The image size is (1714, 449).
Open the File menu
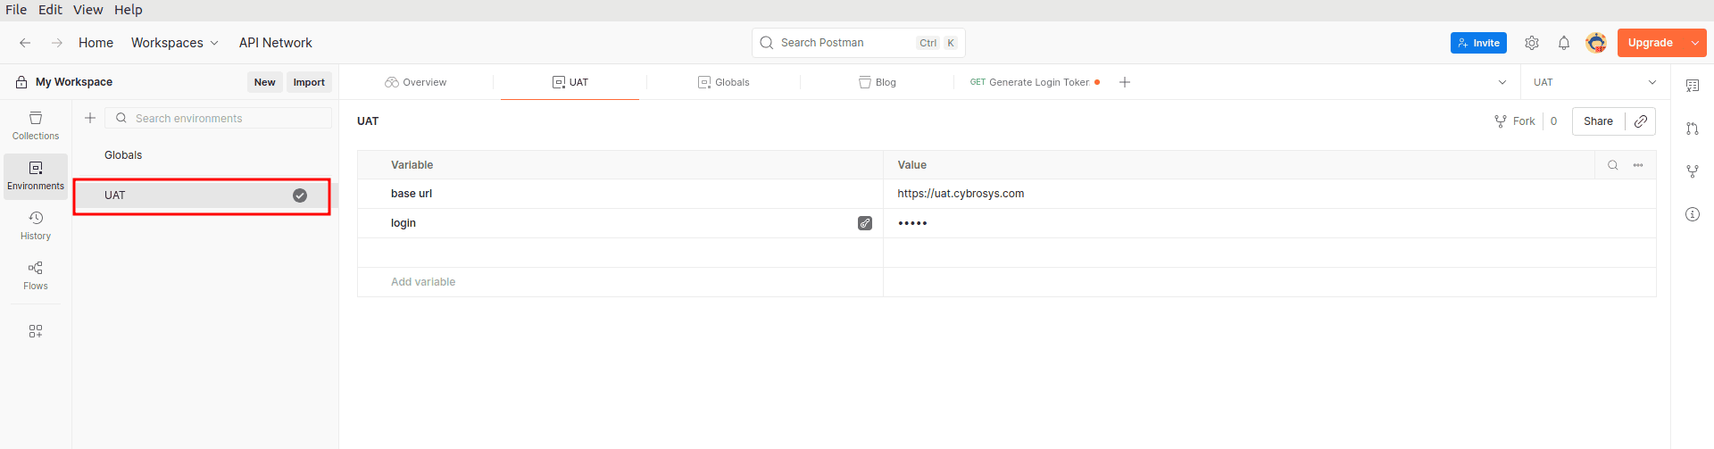click(16, 10)
